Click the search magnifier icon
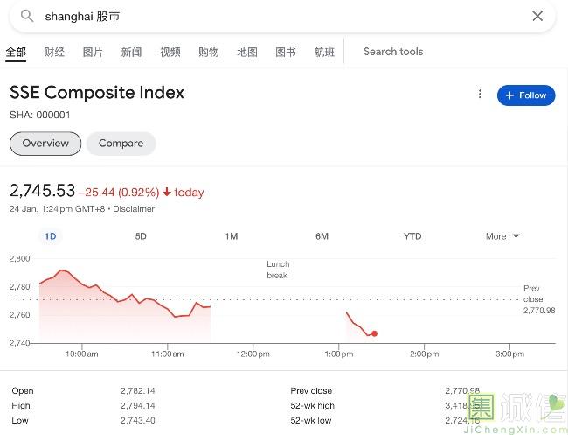The image size is (568, 435). (x=27, y=16)
